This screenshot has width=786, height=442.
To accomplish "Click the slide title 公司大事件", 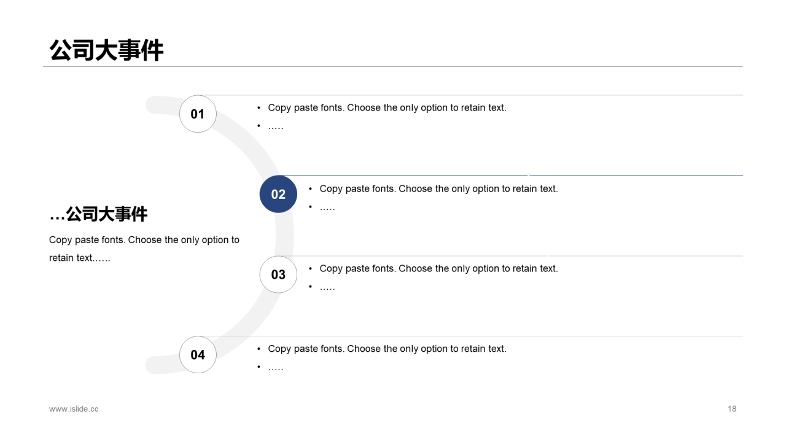I will 107,50.
